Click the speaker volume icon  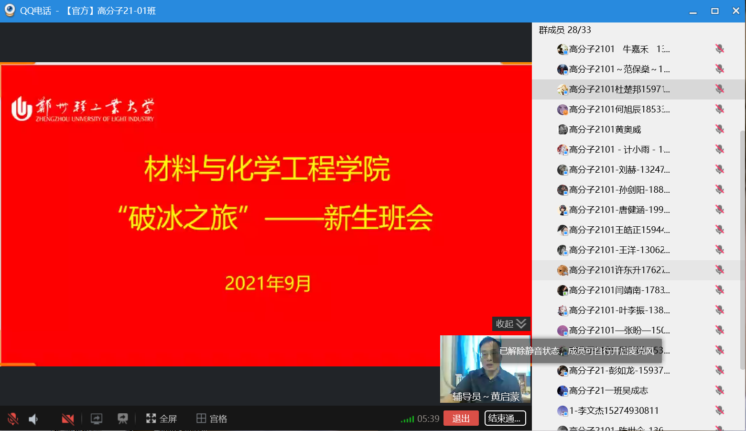coord(33,420)
